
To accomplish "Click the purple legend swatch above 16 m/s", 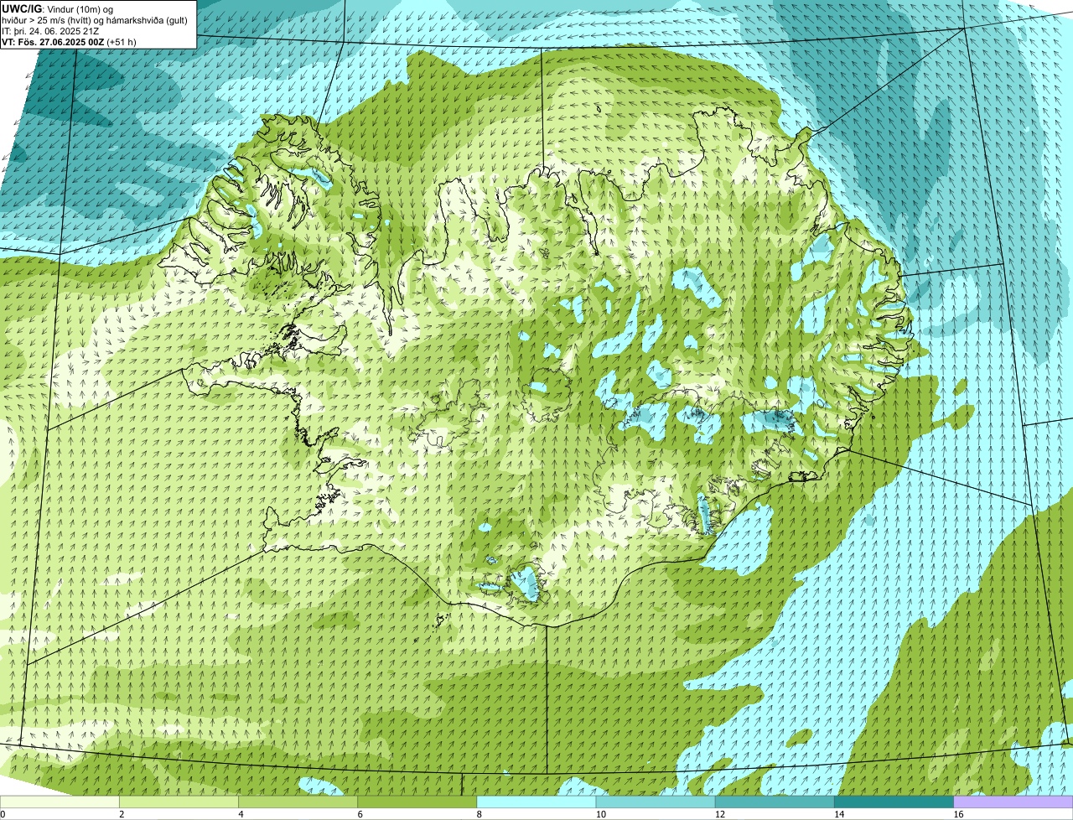I will tap(1013, 802).
